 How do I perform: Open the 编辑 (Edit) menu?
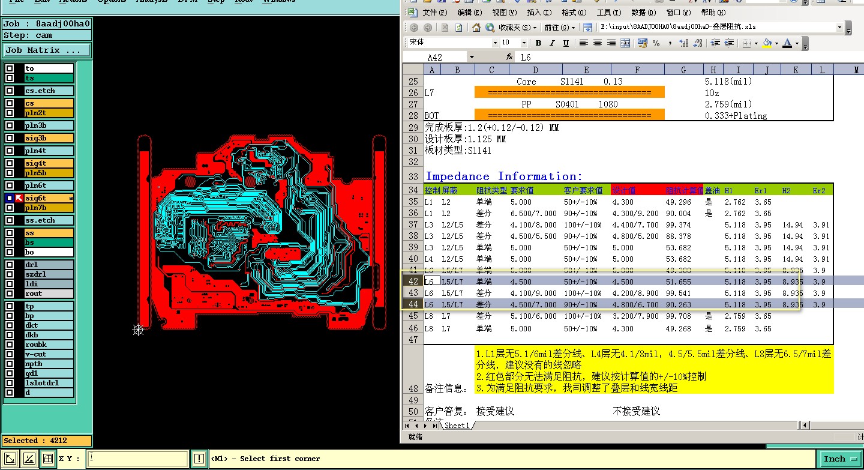[470, 13]
